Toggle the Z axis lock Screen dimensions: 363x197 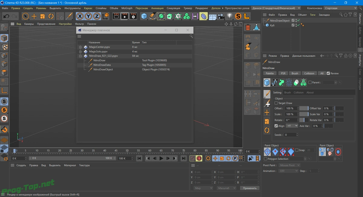click(x=97, y=16)
